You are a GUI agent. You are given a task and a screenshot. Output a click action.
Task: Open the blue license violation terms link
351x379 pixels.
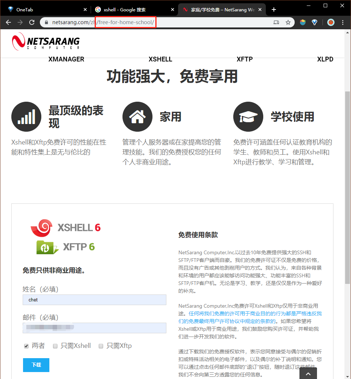(x=250, y=318)
